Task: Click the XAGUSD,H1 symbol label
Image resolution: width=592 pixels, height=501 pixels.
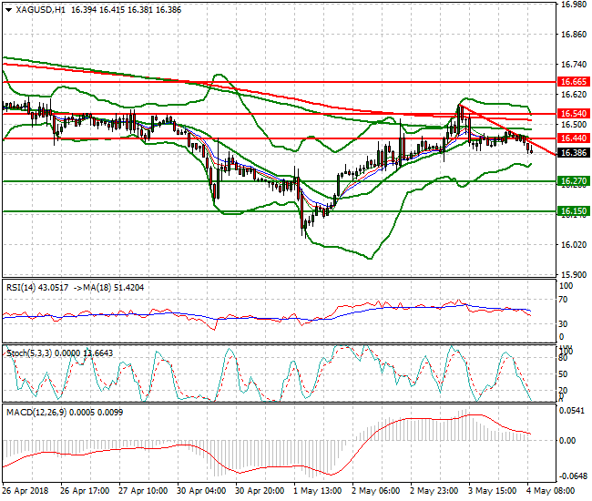Action: click(x=41, y=10)
